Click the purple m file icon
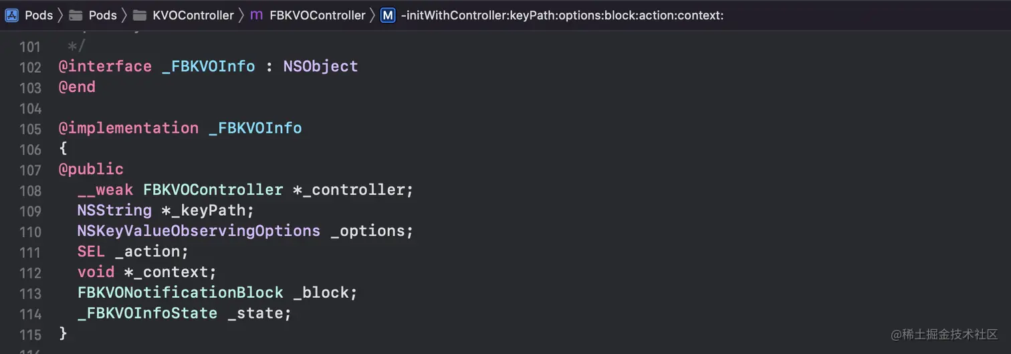The width and height of the screenshot is (1011, 354). pyautogui.click(x=256, y=15)
